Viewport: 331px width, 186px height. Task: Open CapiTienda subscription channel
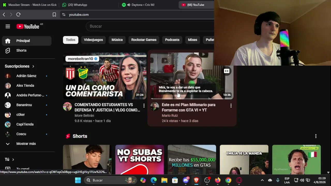pyautogui.click(x=27, y=124)
